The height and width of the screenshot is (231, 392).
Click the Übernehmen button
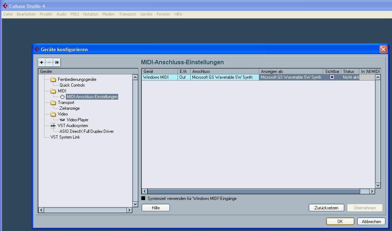pyautogui.click(x=365, y=208)
